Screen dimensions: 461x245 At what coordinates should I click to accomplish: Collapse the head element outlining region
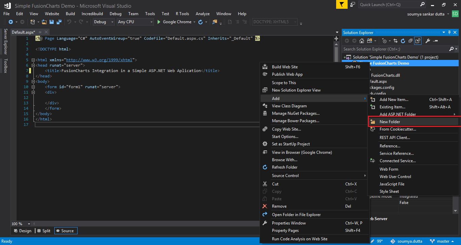(33, 65)
